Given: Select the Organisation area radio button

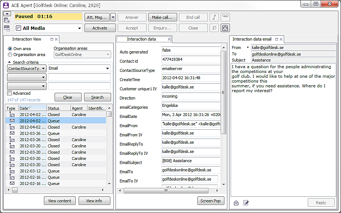Looking at the screenshot, I should 9,55.
